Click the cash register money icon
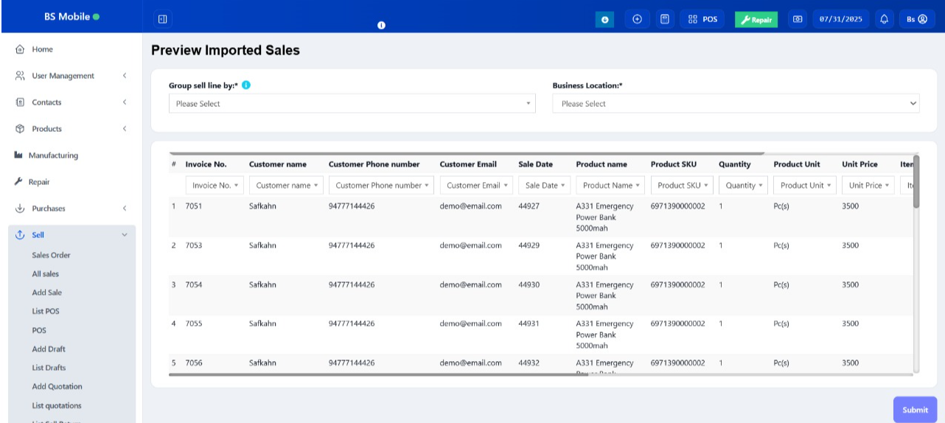Screen dimensions: 945x423 pos(798,19)
